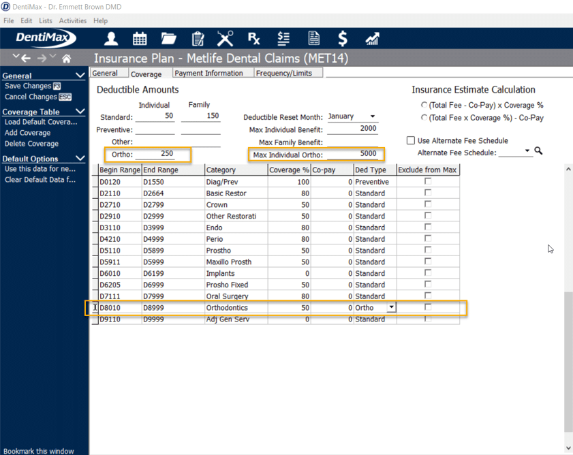This screenshot has height=455, width=573.
Task: Click the Max Individual Ortho input field
Action: (x=354, y=155)
